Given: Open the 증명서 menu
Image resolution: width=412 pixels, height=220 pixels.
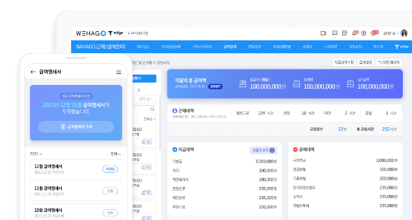Looking at the screenshot, I should 307,46.
